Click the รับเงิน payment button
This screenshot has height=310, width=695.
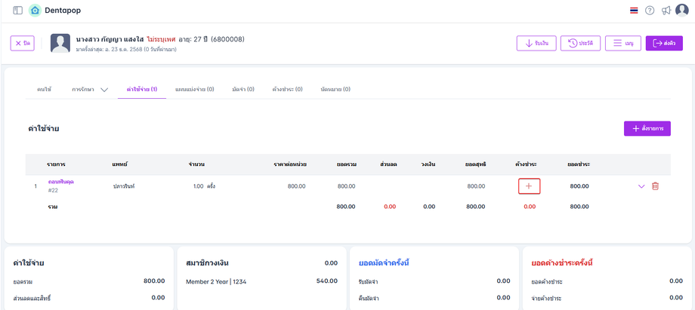[536, 43]
